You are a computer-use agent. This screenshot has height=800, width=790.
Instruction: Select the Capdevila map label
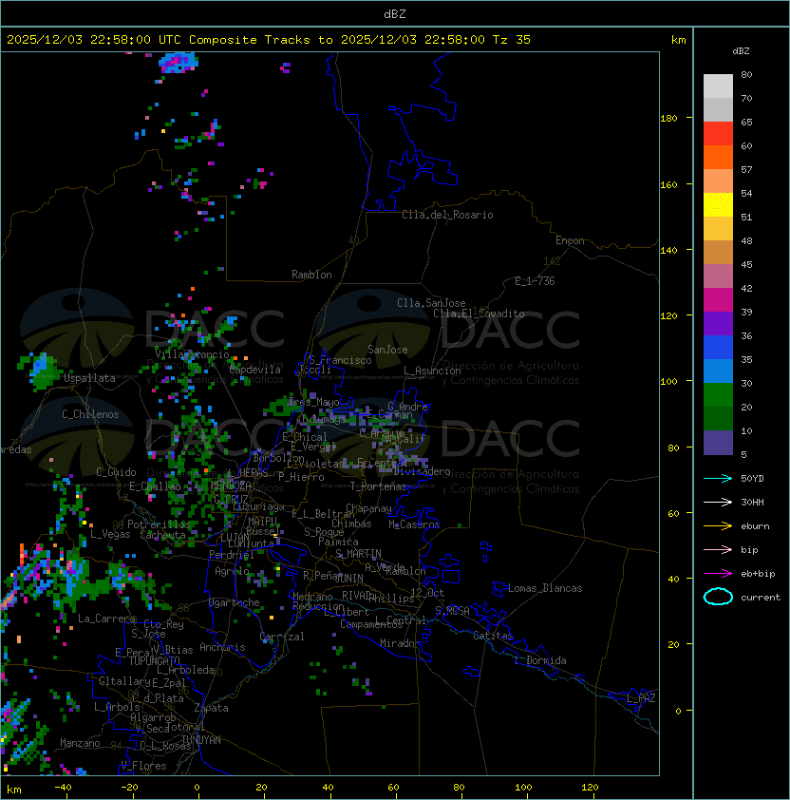[x=255, y=370]
